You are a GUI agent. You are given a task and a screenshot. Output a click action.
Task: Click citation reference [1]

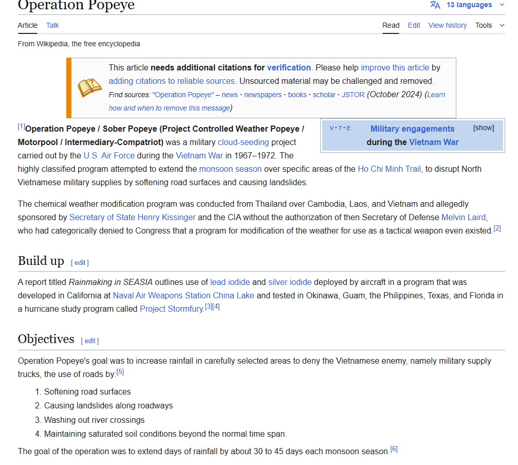22,127
